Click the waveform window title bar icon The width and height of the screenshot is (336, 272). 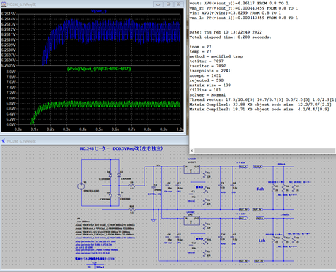(4, 4)
